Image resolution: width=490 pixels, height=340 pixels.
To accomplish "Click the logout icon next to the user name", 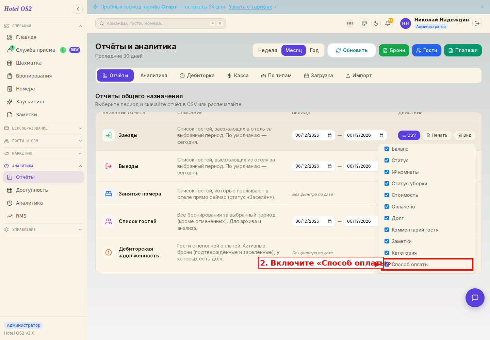I will click(477, 23).
